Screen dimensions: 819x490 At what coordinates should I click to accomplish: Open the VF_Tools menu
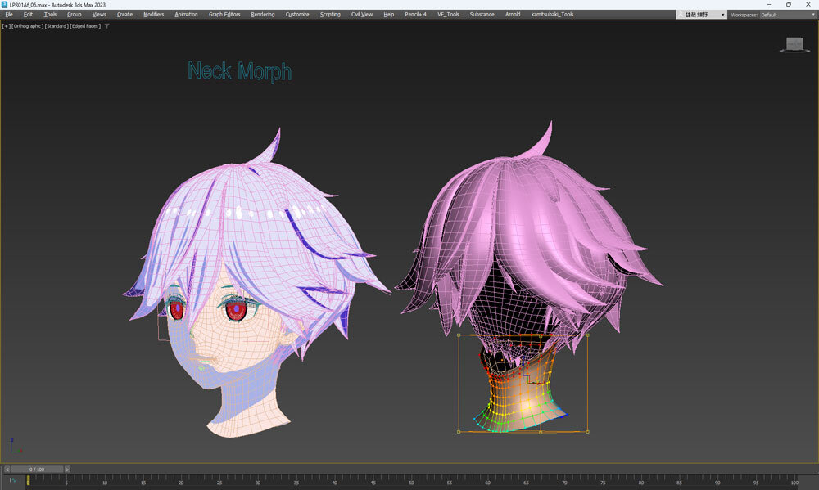pyautogui.click(x=448, y=15)
